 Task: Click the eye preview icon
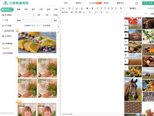point(126,48)
